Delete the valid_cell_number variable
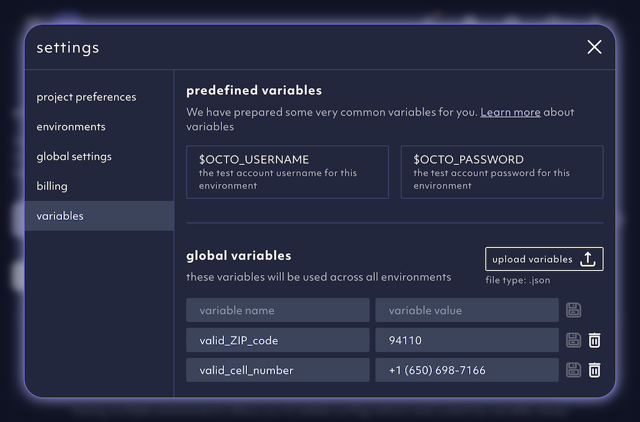 coord(595,370)
